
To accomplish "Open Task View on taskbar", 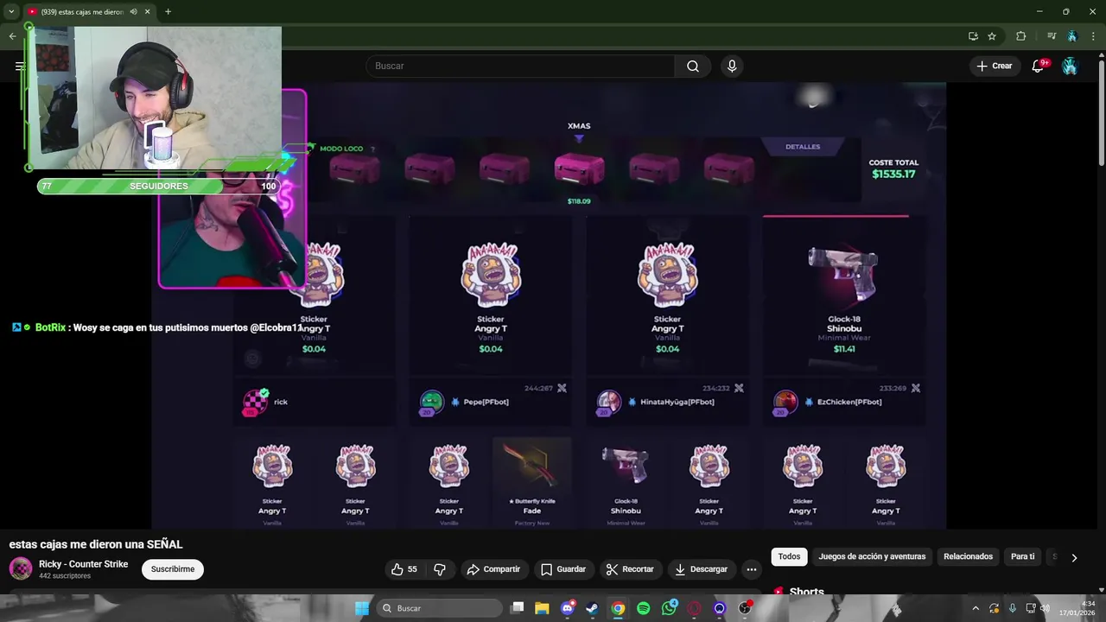I will [517, 608].
